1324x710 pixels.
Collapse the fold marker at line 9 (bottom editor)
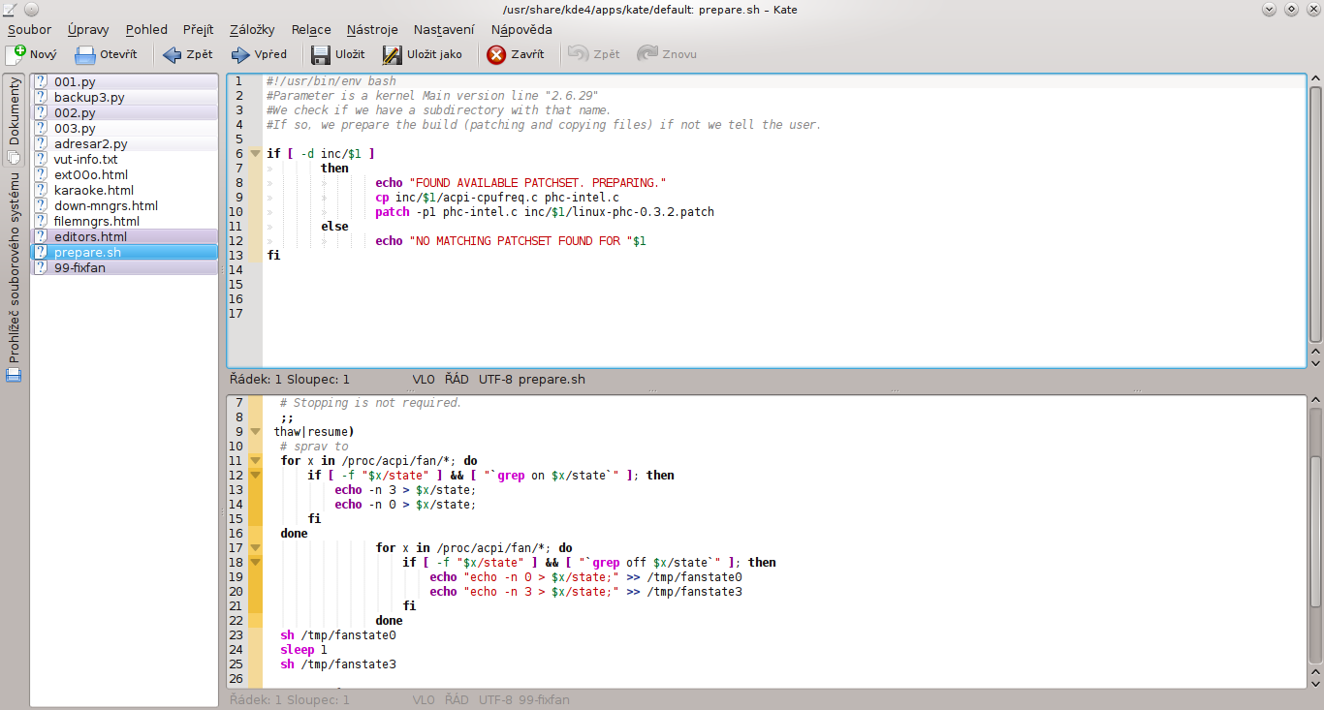click(x=255, y=432)
